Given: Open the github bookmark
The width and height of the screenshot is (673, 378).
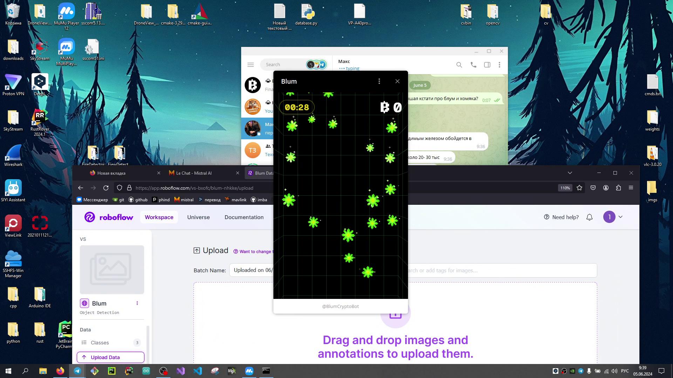Looking at the screenshot, I should pyautogui.click(x=138, y=200).
